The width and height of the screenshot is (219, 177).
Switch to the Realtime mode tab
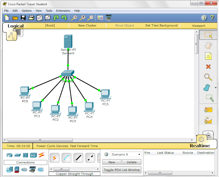[200, 146]
